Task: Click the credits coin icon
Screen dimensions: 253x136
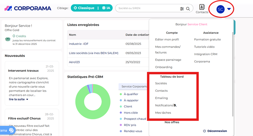Action: [8, 39]
